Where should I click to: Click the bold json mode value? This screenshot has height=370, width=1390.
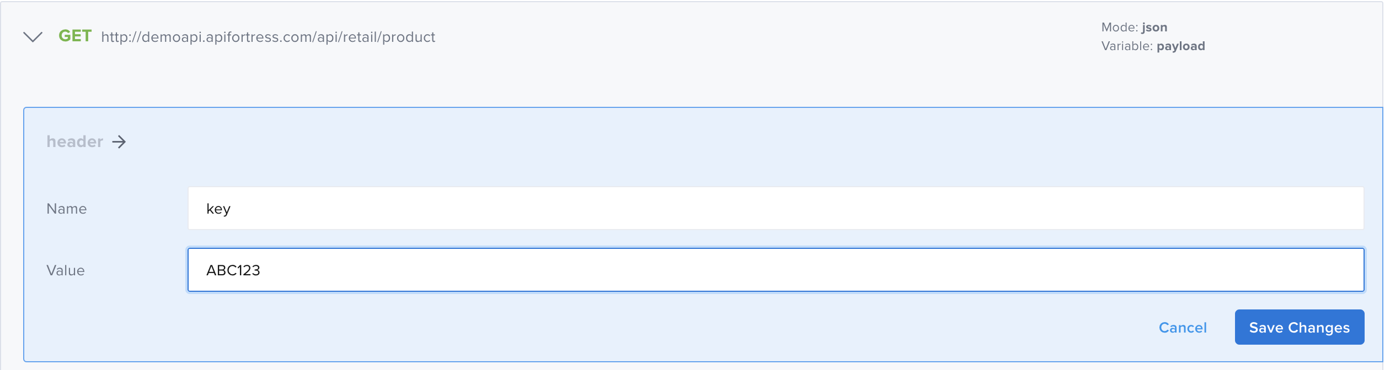1154,28
